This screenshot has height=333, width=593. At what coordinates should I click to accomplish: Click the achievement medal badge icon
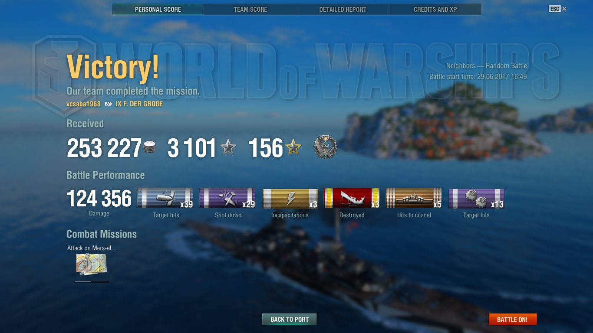[x=326, y=147]
